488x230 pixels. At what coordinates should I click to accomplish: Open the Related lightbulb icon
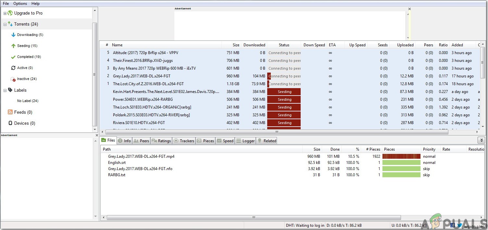(260, 141)
